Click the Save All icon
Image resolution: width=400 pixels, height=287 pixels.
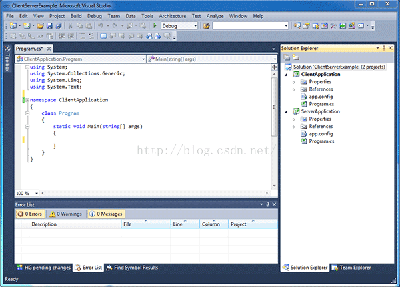[x=59, y=26]
